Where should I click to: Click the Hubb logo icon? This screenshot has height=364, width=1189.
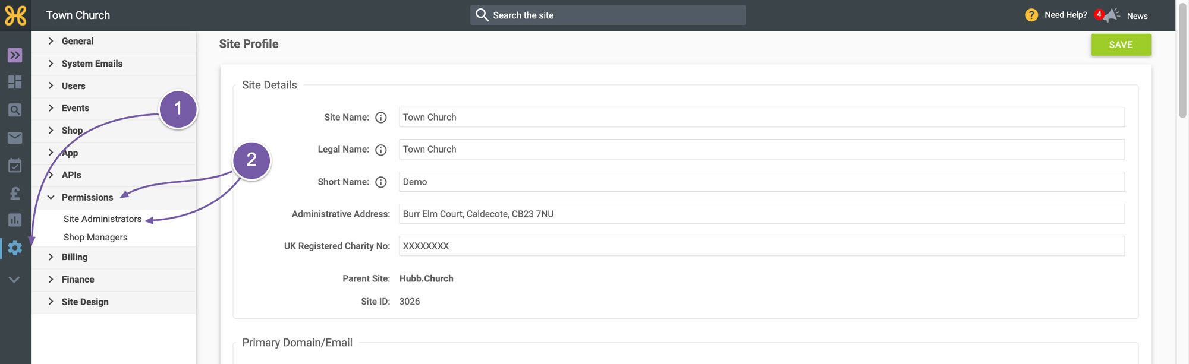(x=15, y=15)
